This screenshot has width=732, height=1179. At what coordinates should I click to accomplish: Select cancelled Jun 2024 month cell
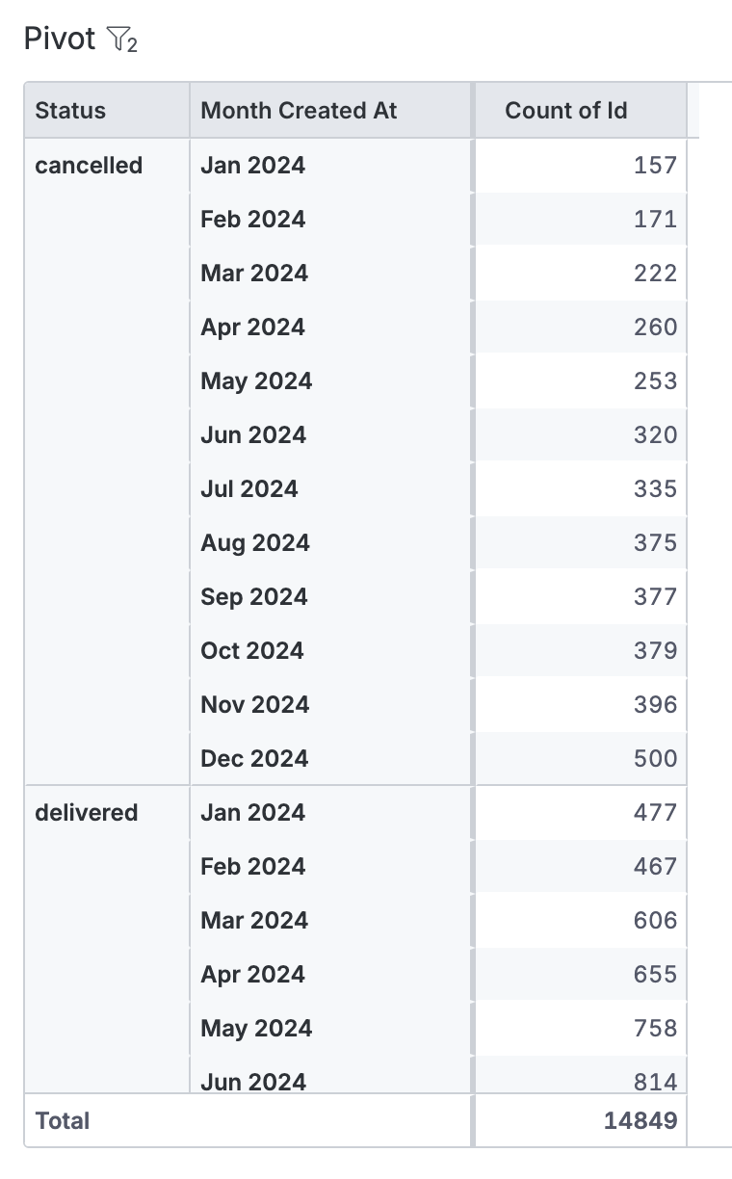click(x=253, y=435)
